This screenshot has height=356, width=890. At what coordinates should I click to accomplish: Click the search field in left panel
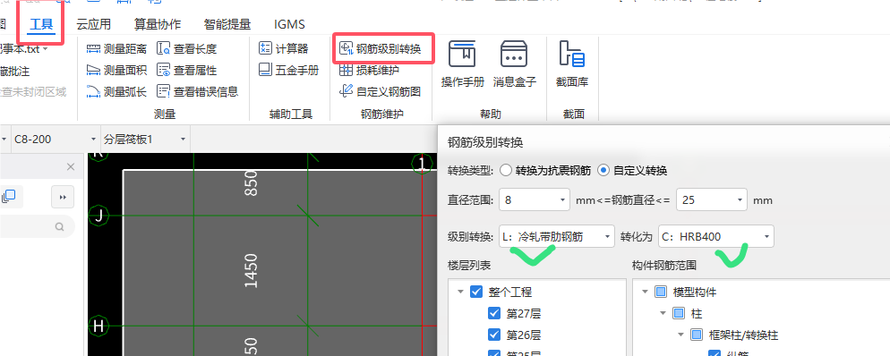point(37,227)
